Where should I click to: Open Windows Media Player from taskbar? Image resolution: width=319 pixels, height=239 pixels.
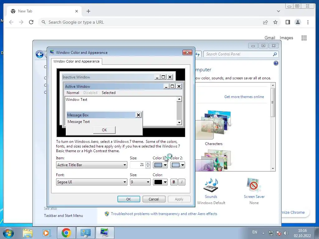(x=46, y=233)
